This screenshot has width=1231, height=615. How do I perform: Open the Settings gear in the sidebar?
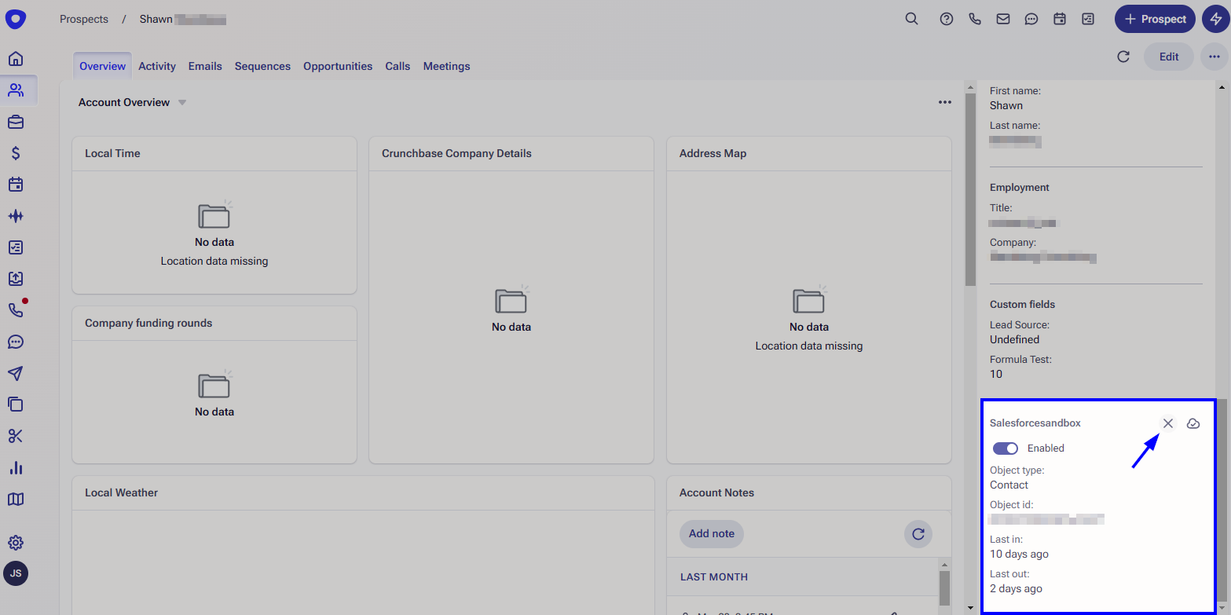coord(16,542)
